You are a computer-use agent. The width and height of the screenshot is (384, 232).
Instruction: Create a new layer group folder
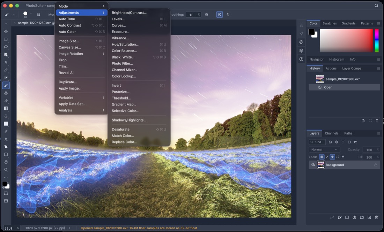(362, 217)
